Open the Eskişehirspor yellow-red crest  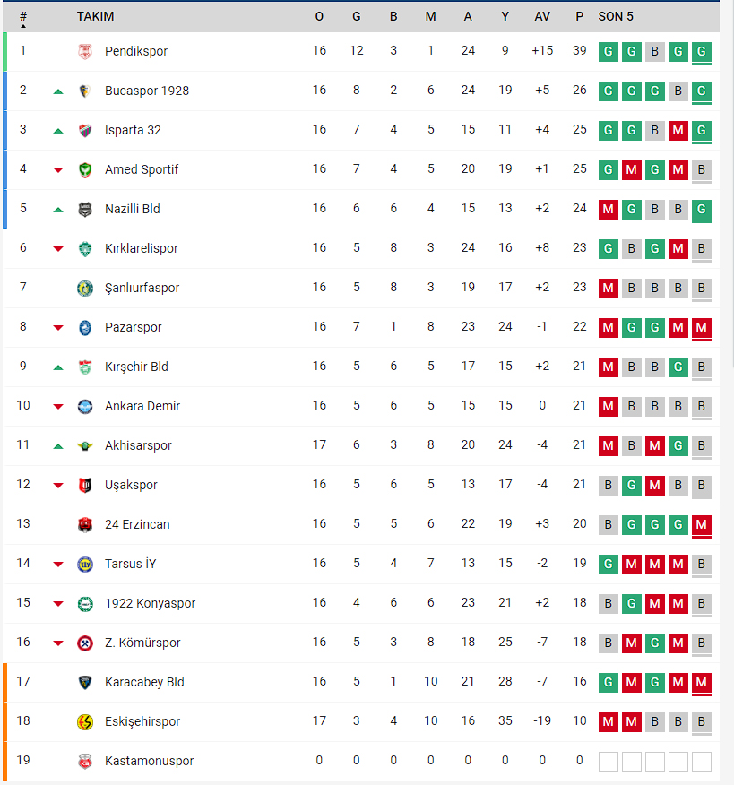point(85,721)
